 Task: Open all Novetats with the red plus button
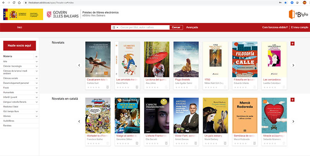tap(293, 43)
